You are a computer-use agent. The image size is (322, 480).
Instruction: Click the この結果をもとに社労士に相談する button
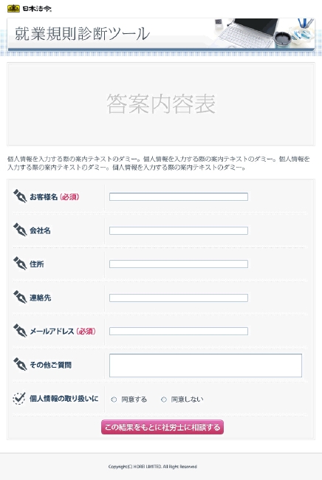(162, 427)
